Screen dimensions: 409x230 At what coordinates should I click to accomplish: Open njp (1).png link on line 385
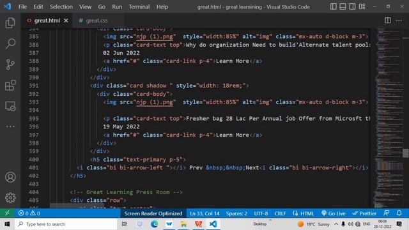(x=155, y=36)
